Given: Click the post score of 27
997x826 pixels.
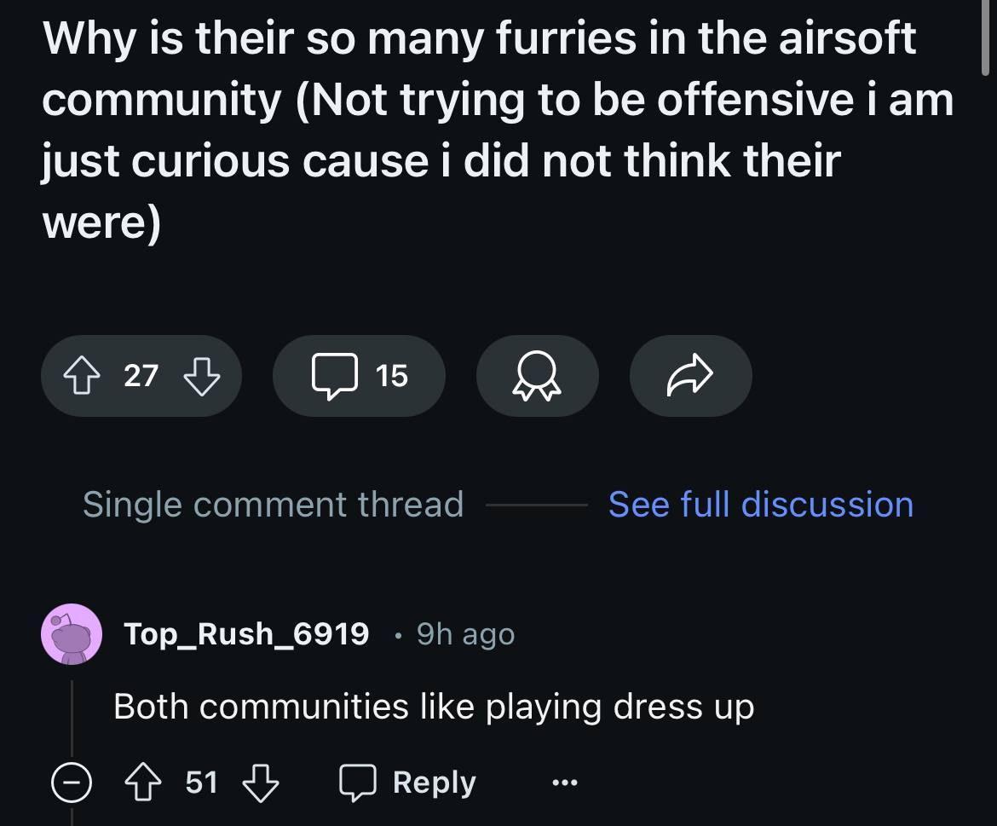Looking at the screenshot, I should click(x=141, y=375).
